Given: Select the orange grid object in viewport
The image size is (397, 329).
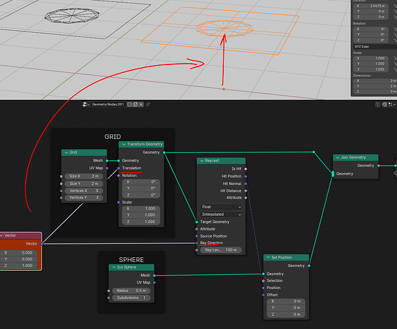Looking at the screenshot, I should coord(221,30).
